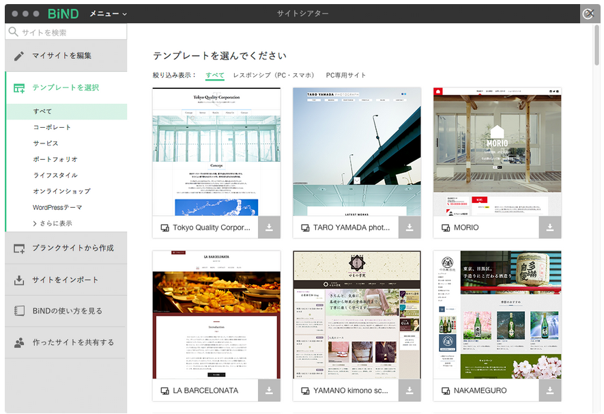
Task: Click the vertical scrollbar on the right
Action: pos(596,48)
